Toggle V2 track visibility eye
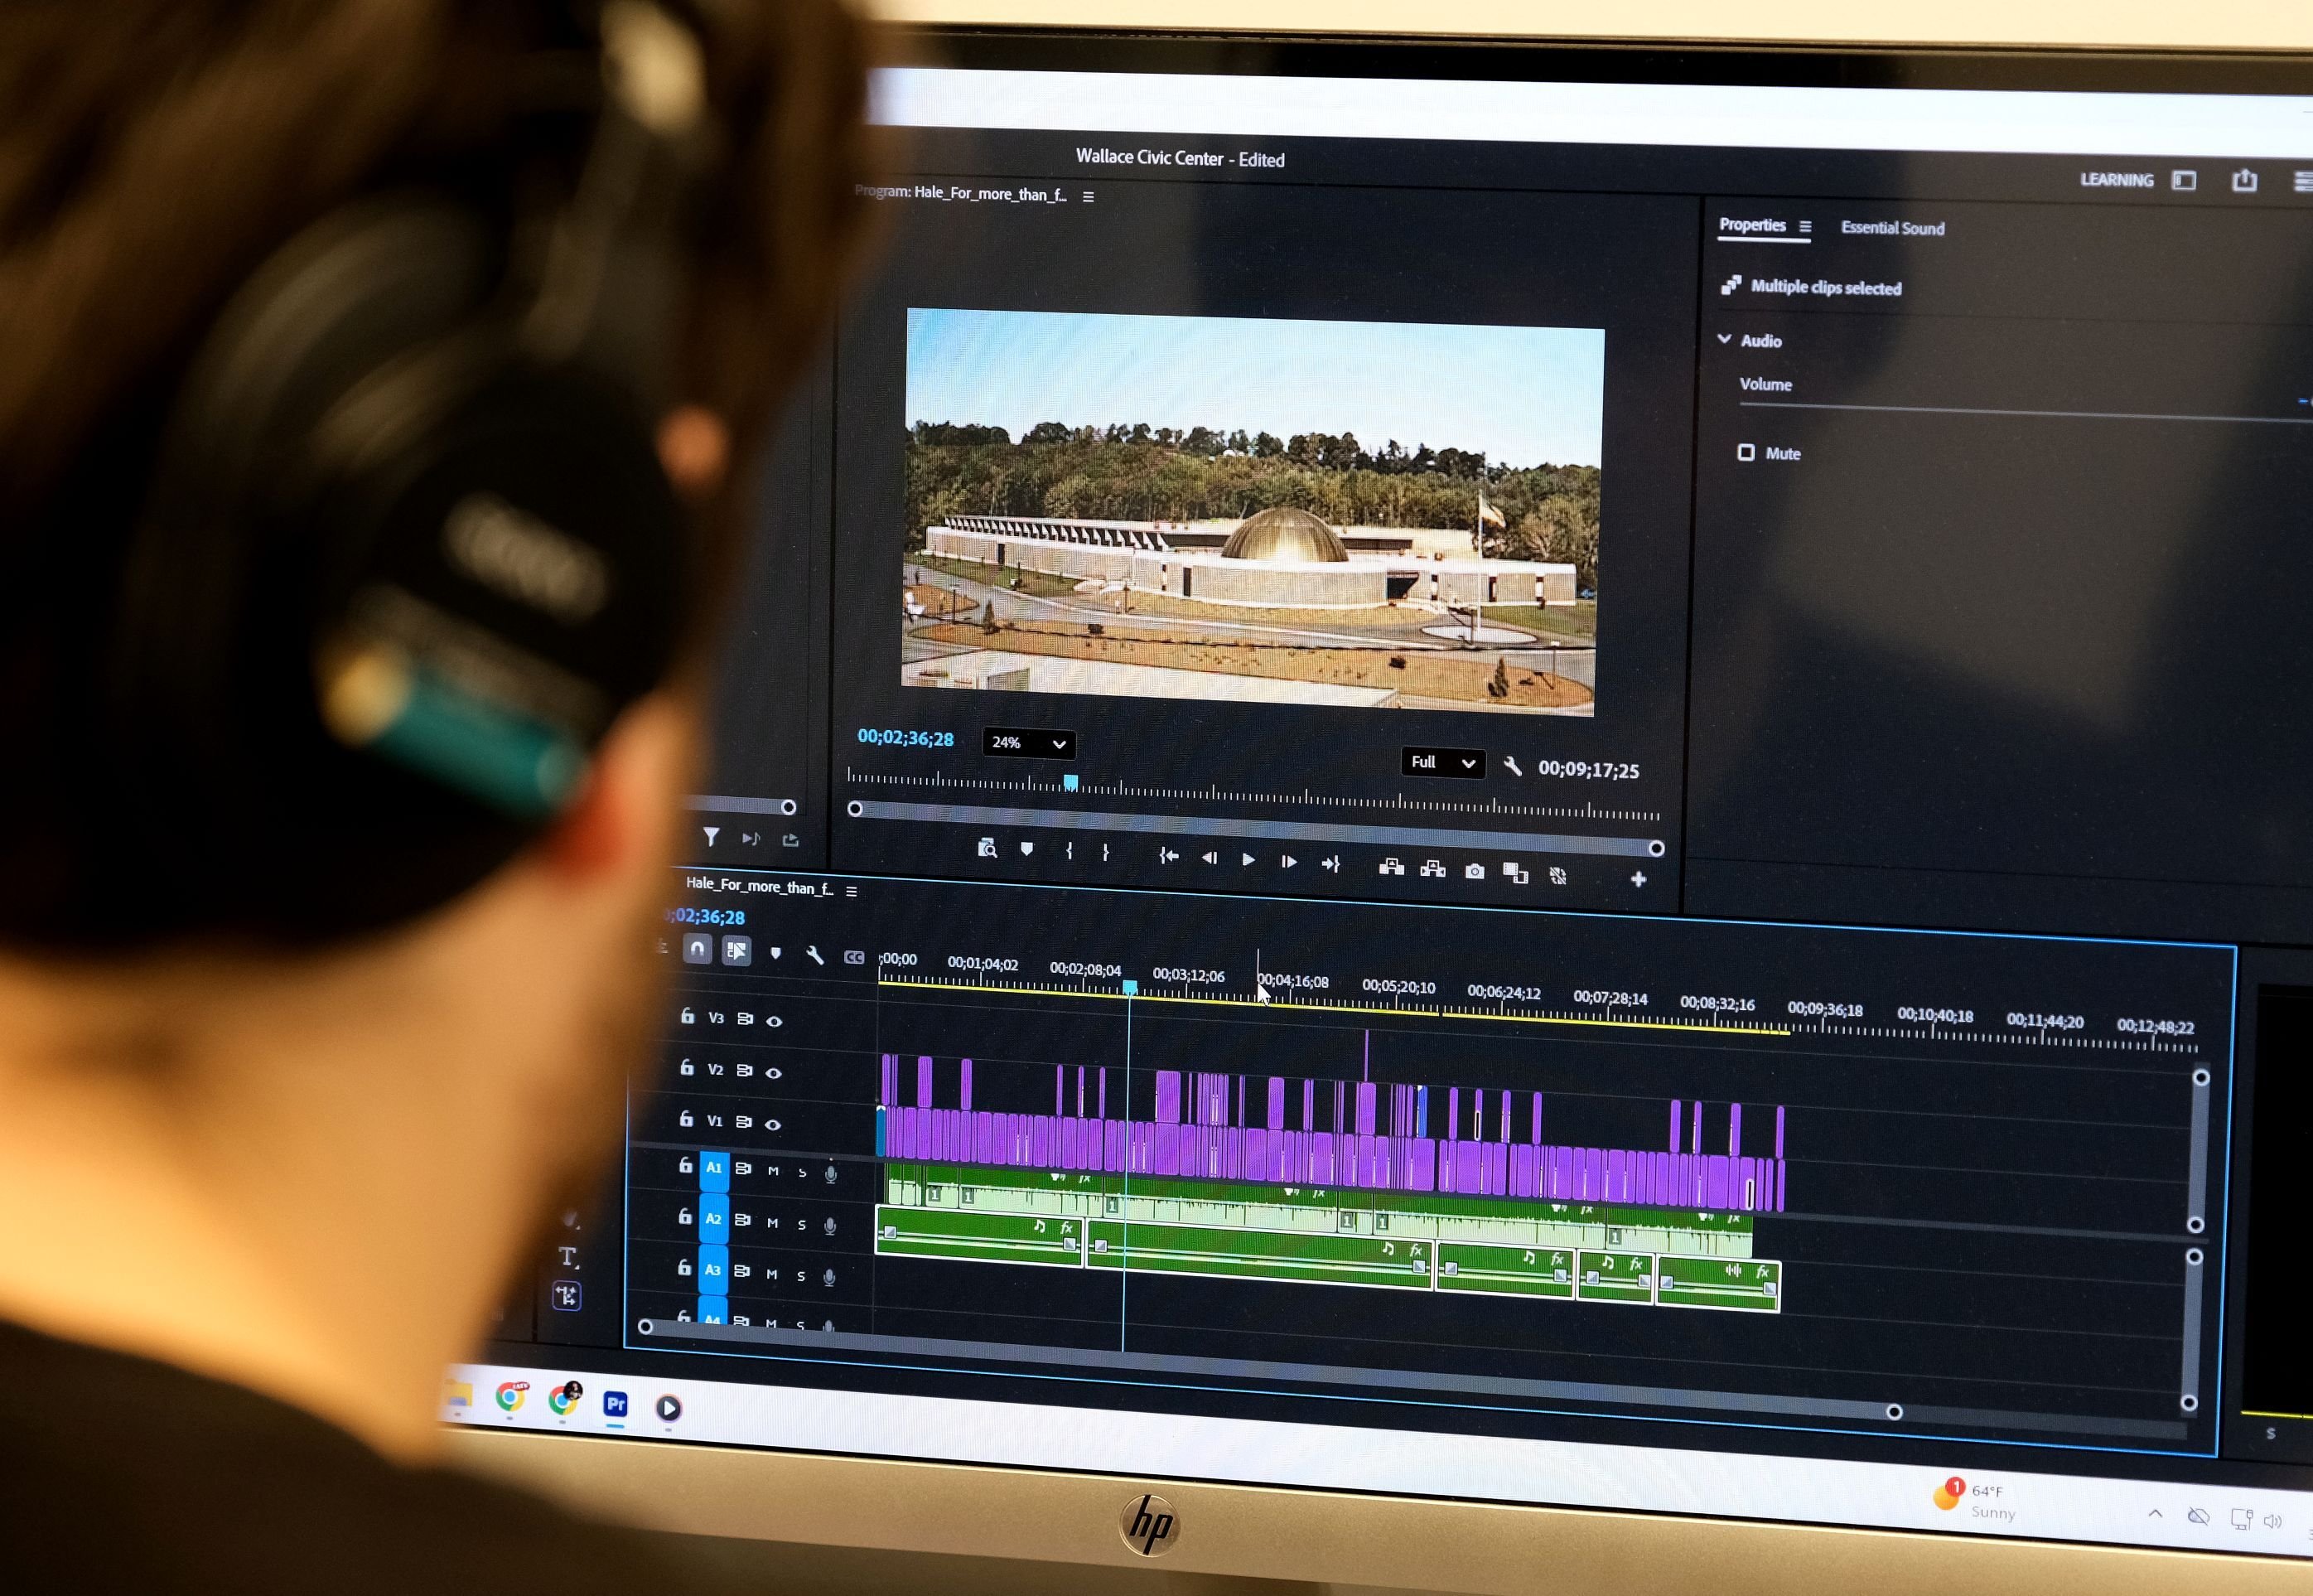 (773, 1072)
